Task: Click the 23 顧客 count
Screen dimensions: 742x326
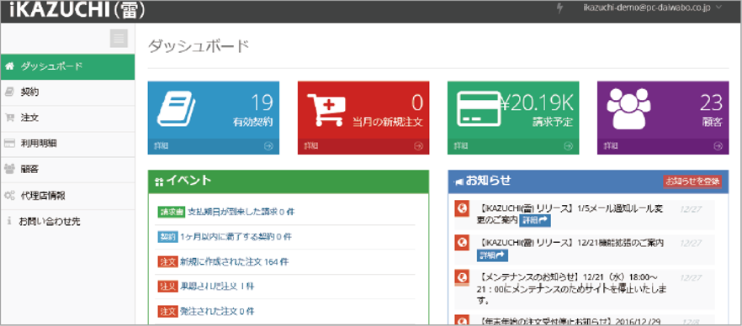Action: [x=711, y=103]
